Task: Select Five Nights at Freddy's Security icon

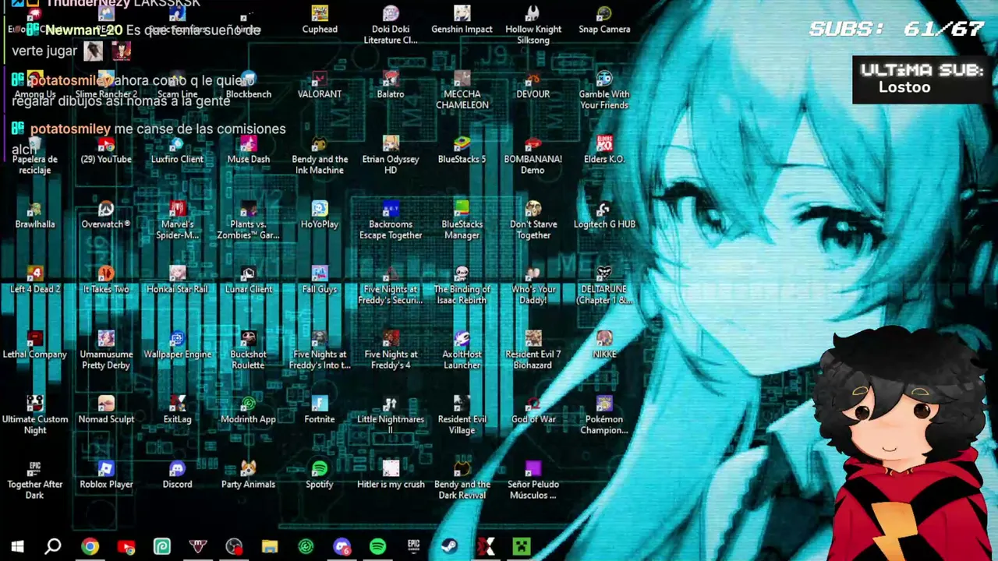Action: click(x=391, y=285)
